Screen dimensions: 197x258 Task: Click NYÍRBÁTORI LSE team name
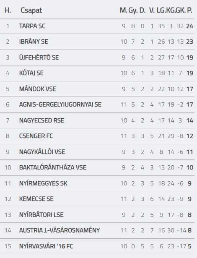tap(41, 214)
